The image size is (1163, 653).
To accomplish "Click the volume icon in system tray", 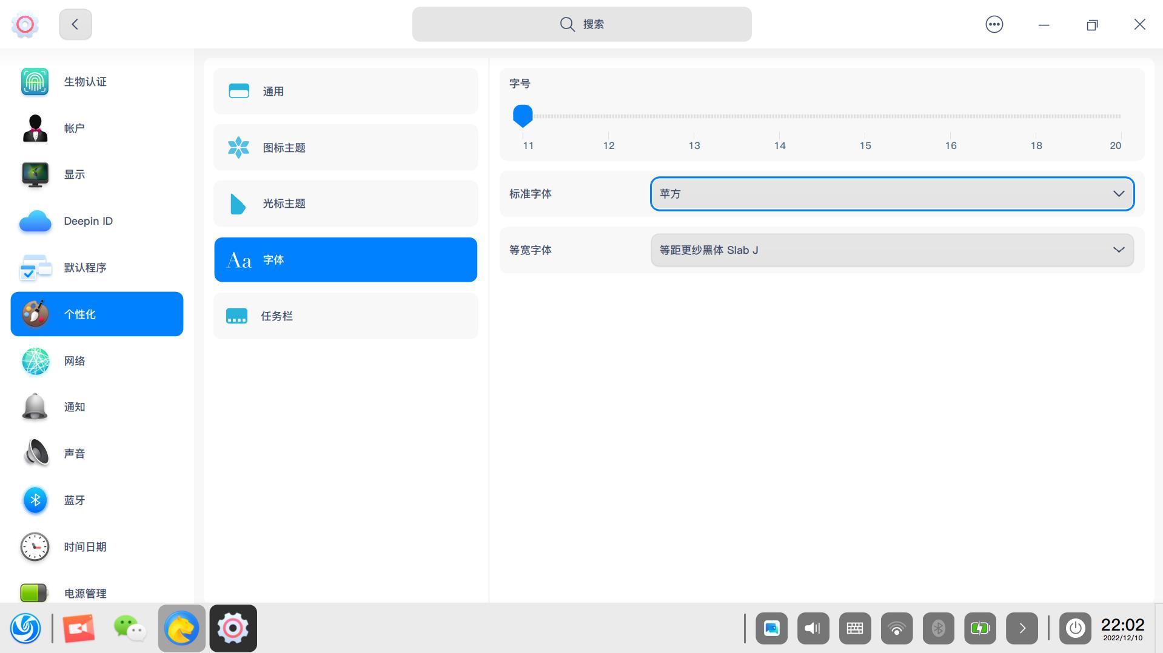I will [x=813, y=628].
